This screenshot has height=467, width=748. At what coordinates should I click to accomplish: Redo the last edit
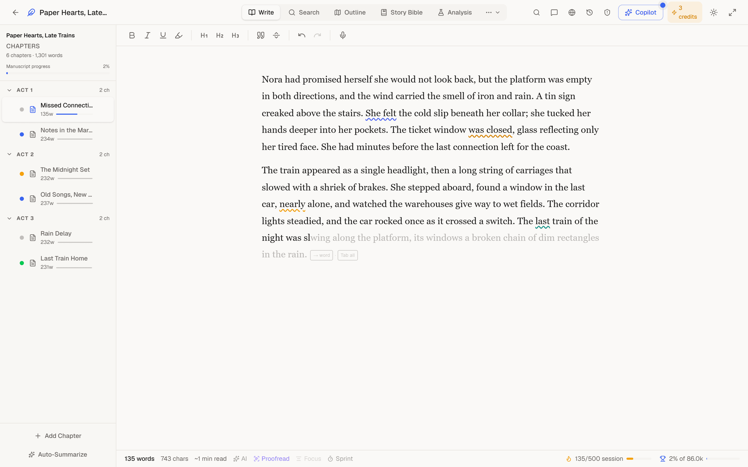pos(317,35)
